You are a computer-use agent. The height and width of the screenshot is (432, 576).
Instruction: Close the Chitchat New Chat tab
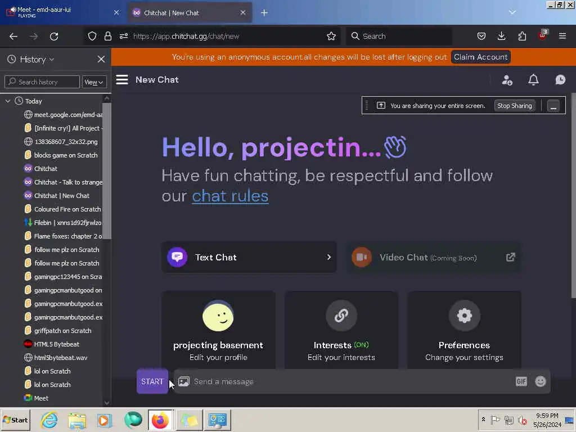[243, 13]
